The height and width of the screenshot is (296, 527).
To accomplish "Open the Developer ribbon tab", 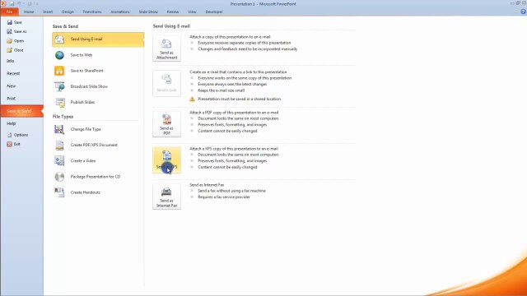I will (214, 12).
